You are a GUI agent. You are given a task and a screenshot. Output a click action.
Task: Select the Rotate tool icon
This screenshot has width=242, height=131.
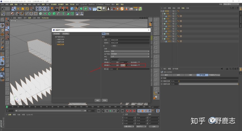[27, 9]
